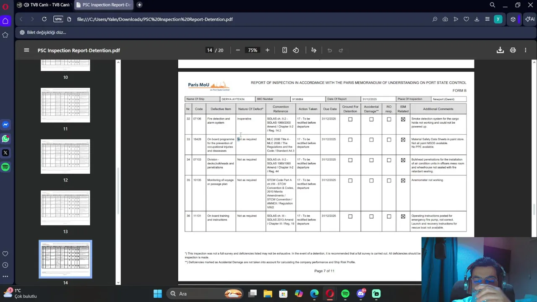Open page 11 thumbnail
The image size is (537, 302).
[x=65, y=105]
